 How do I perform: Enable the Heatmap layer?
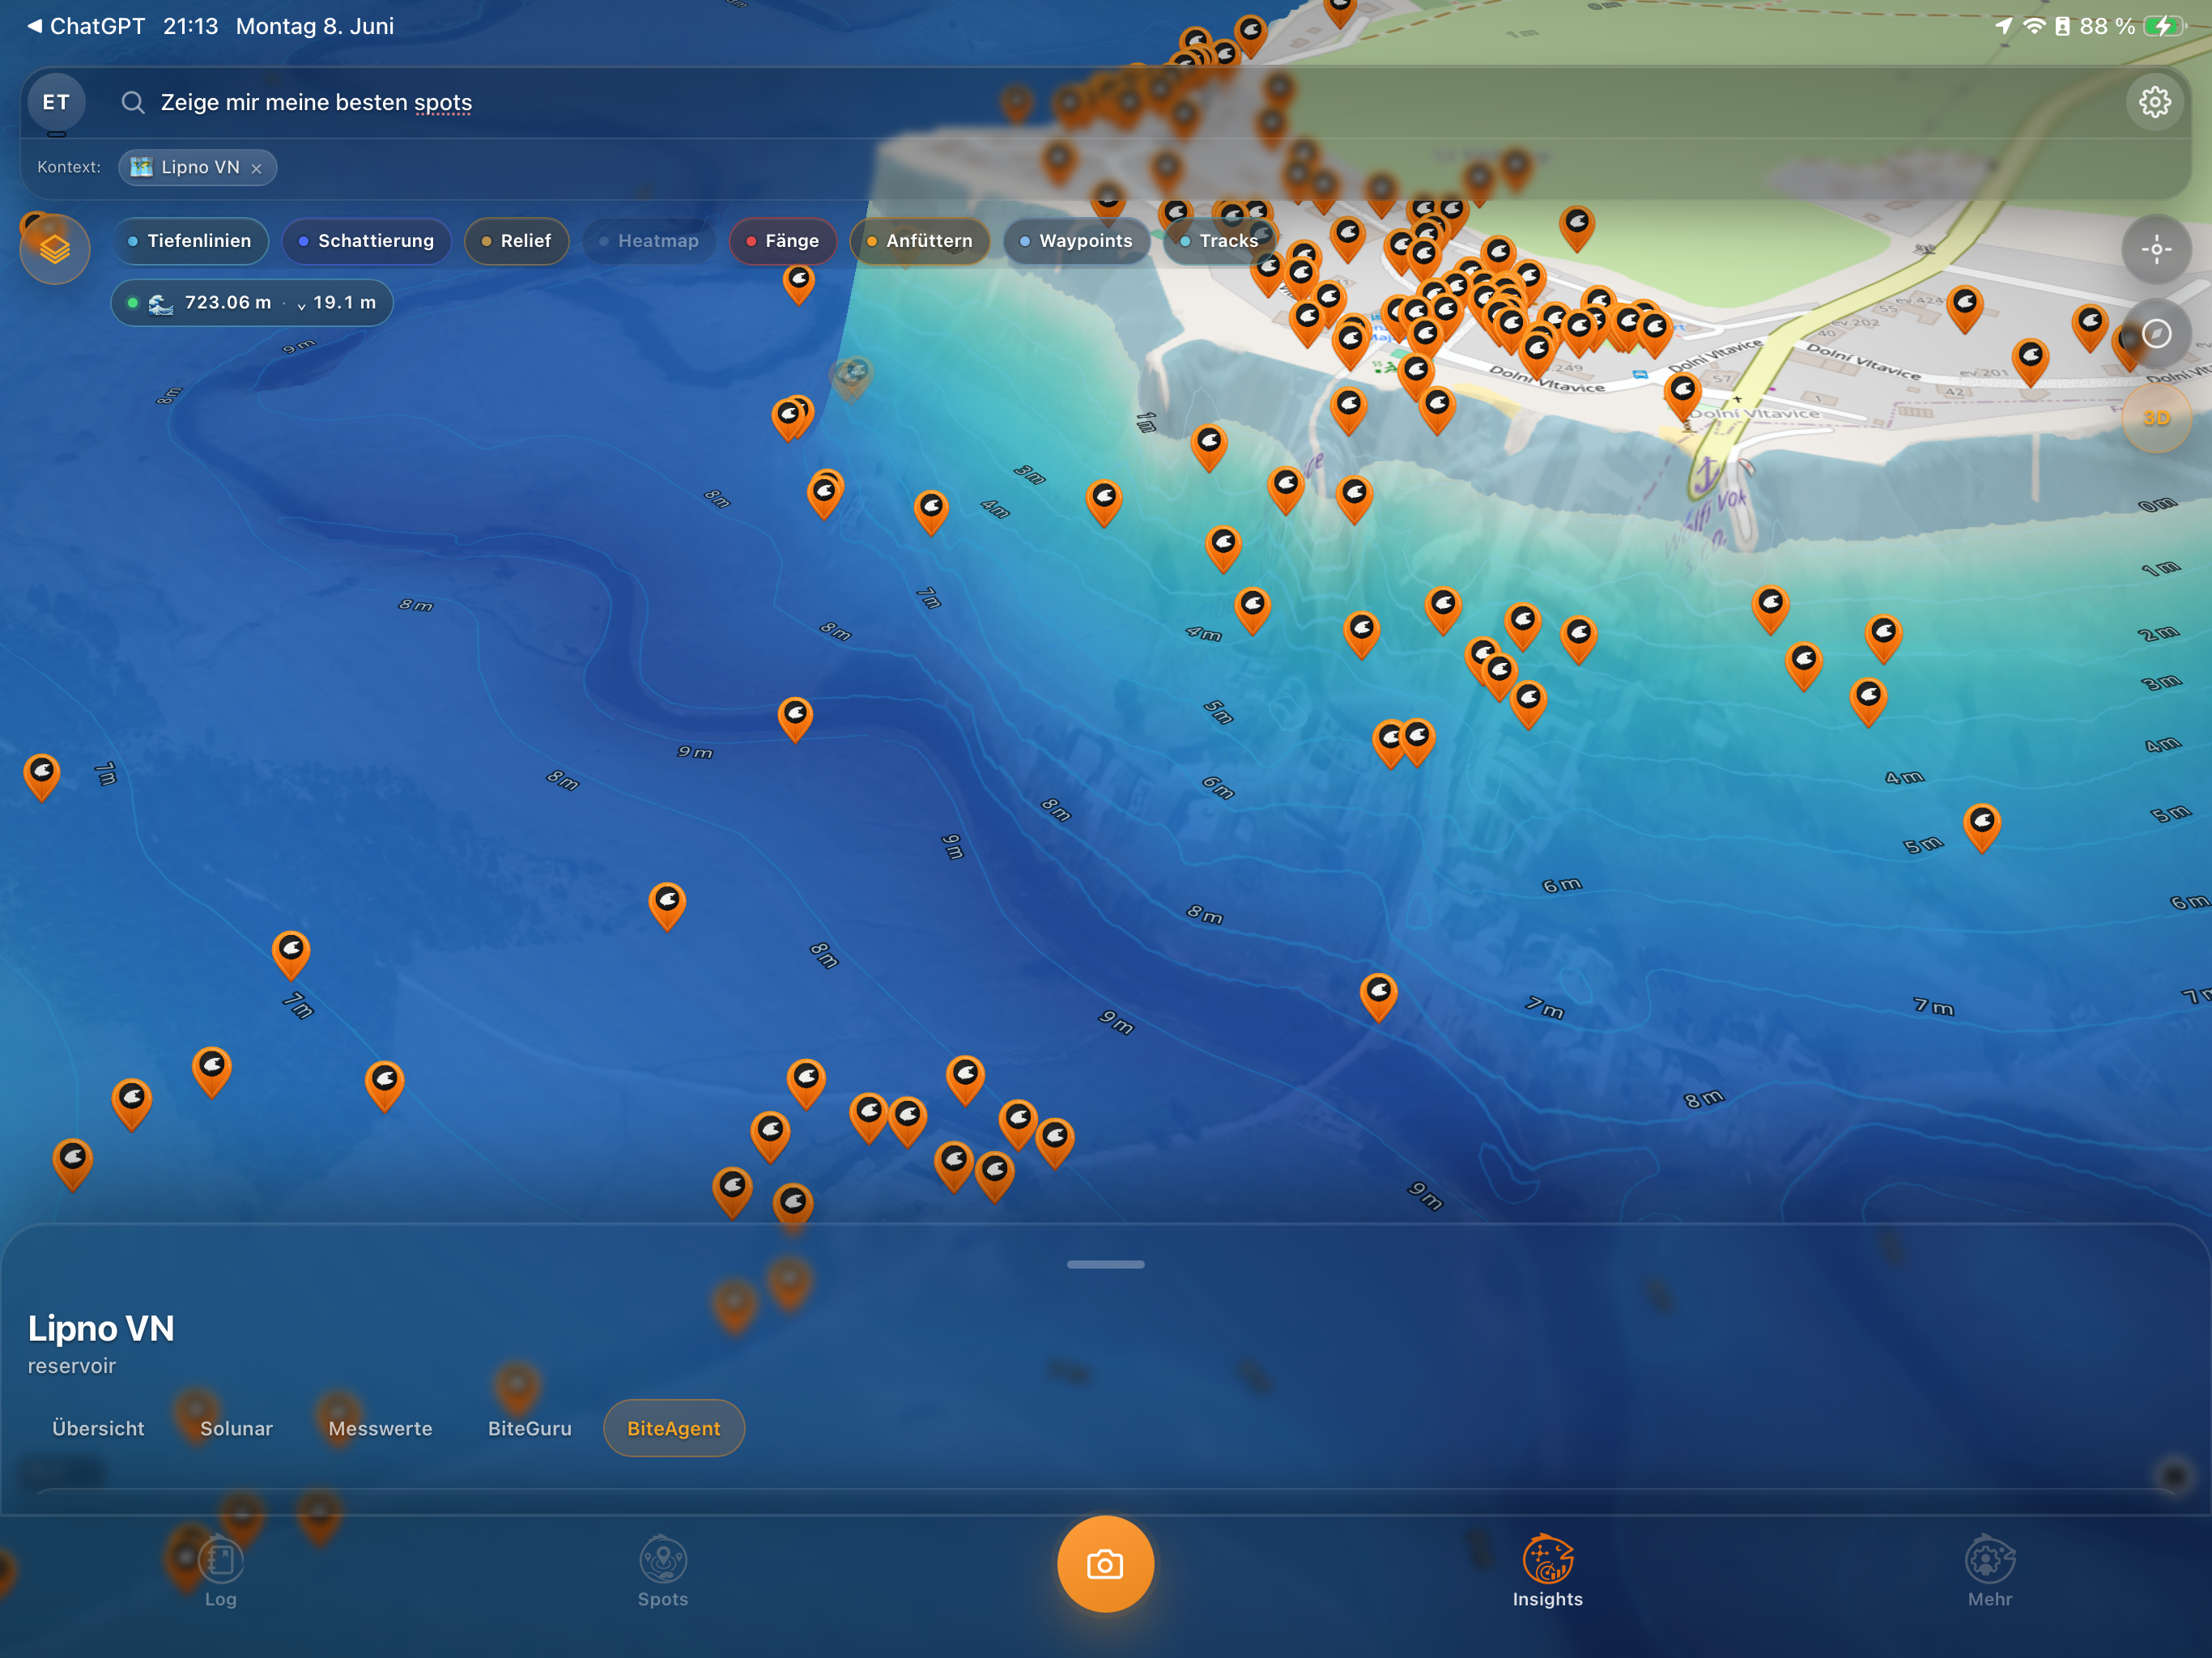tap(649, 241)
